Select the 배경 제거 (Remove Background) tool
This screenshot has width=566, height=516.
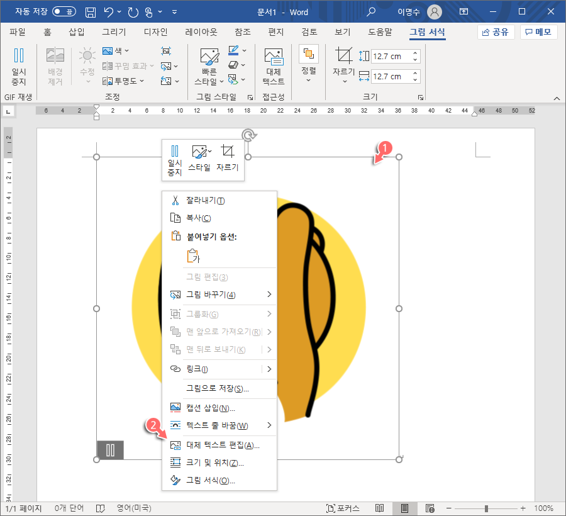click(x=54, y=65)
